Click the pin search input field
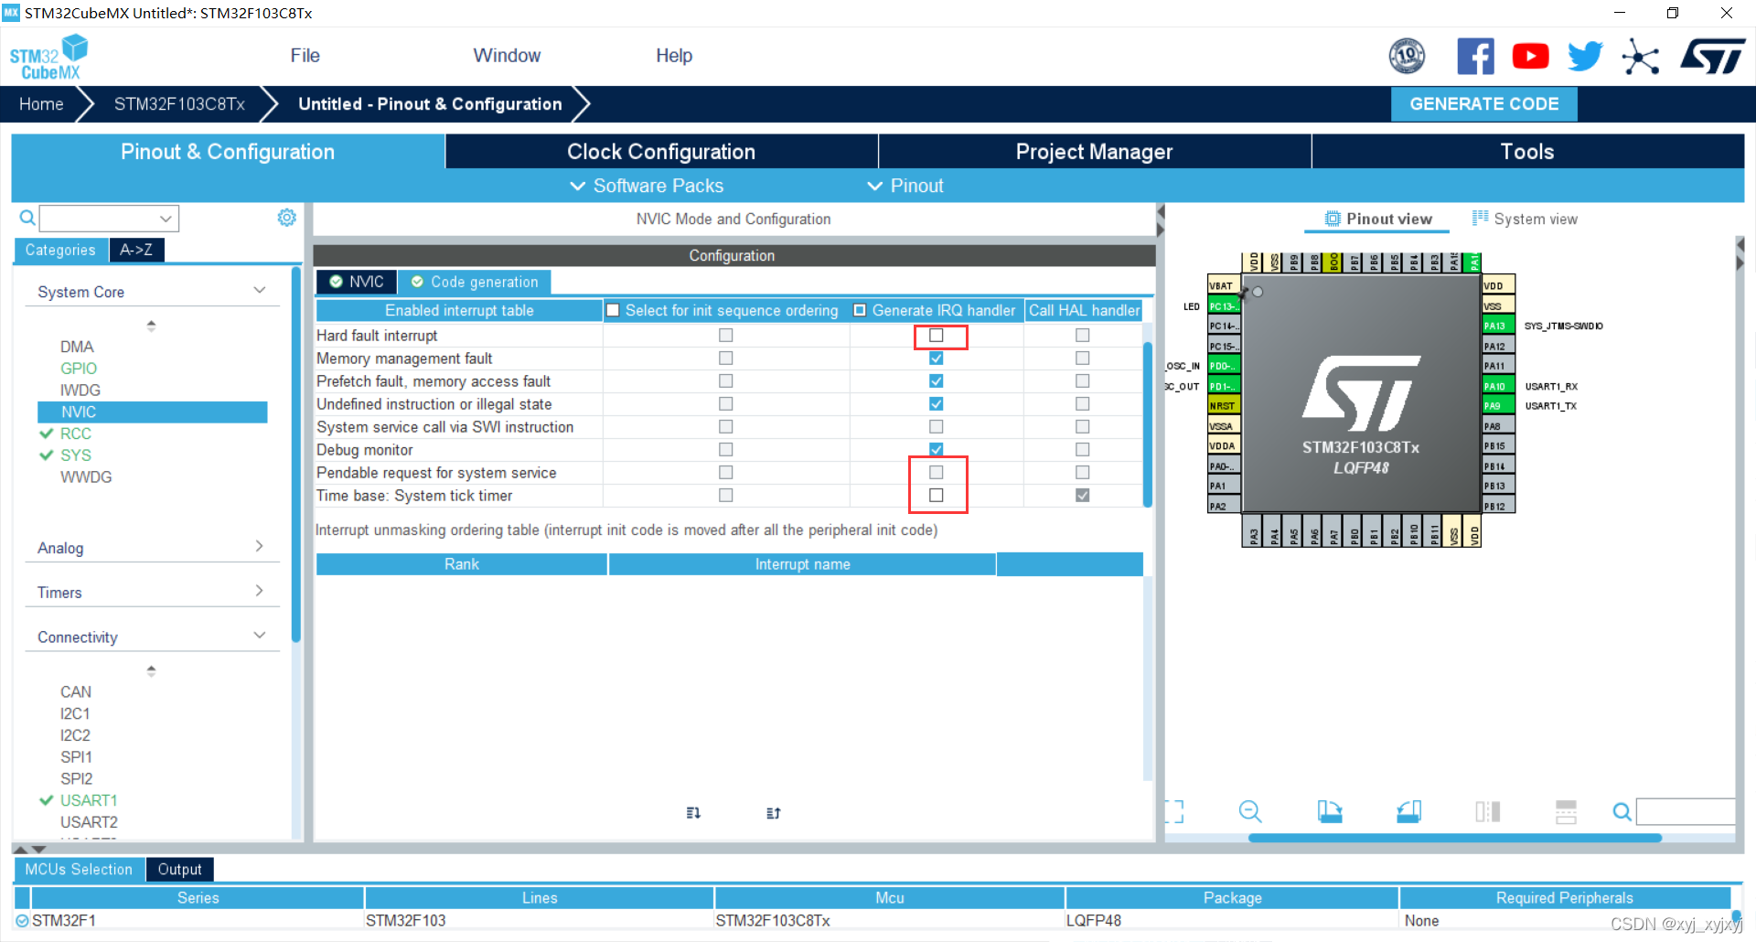1756x942 pixels. (x=1686, y=811)
